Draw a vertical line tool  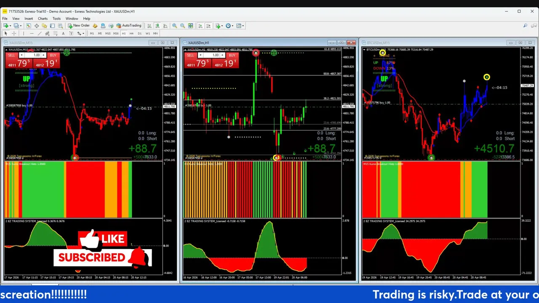coord(24,33)
